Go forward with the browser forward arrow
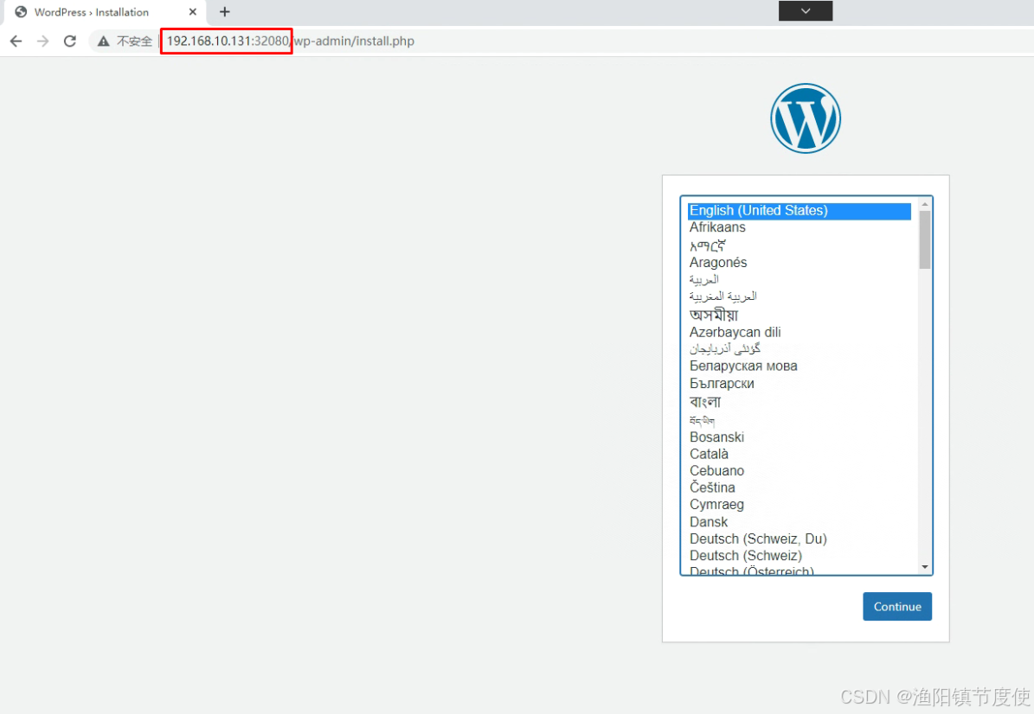Image resolution: width=1034 pixels, height=714 pixels. [43, 41]
